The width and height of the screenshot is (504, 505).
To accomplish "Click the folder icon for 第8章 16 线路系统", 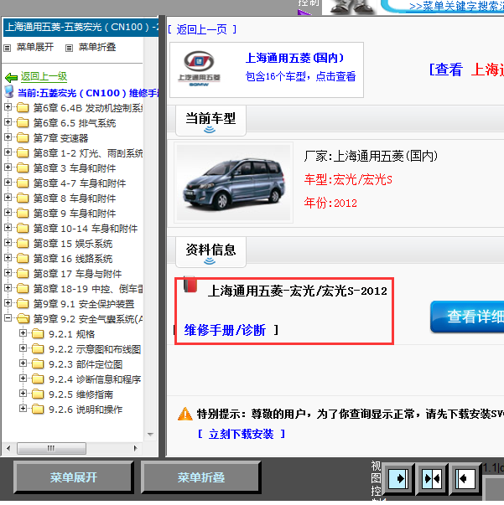I will point(23,259).
